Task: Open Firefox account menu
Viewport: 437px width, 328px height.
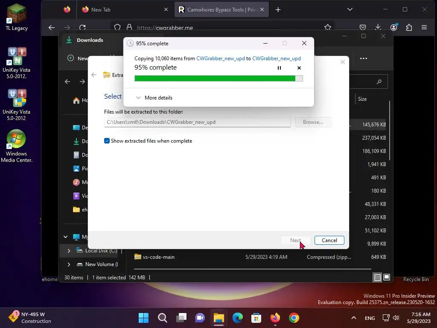Action: click(393, 27)
